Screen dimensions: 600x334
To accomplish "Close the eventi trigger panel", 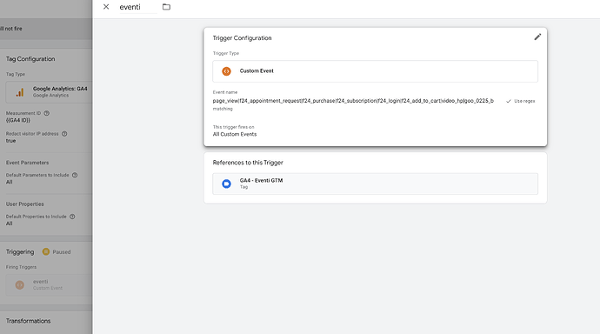I will click(106, 7).
